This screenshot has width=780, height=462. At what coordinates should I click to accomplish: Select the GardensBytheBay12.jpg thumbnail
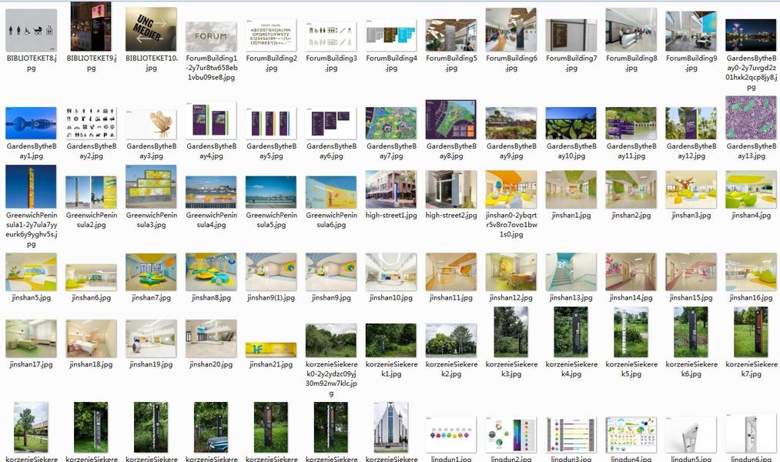click(691, 123)
